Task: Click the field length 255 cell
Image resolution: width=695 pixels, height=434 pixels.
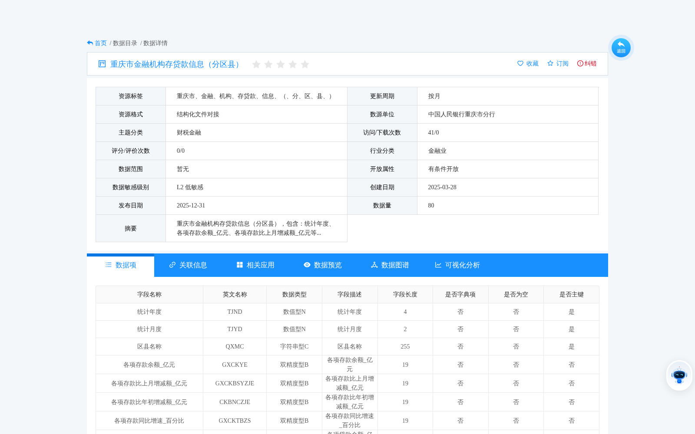Action: 405,347
